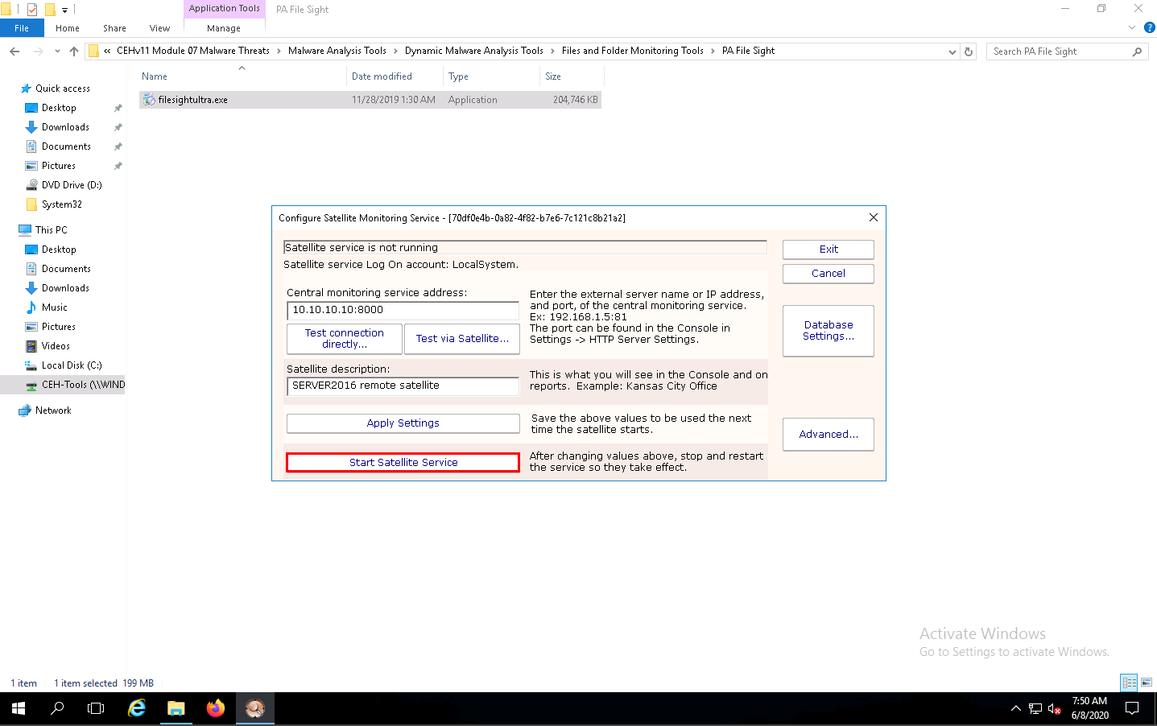Click Start Satellite Service button

click(403, 463)
